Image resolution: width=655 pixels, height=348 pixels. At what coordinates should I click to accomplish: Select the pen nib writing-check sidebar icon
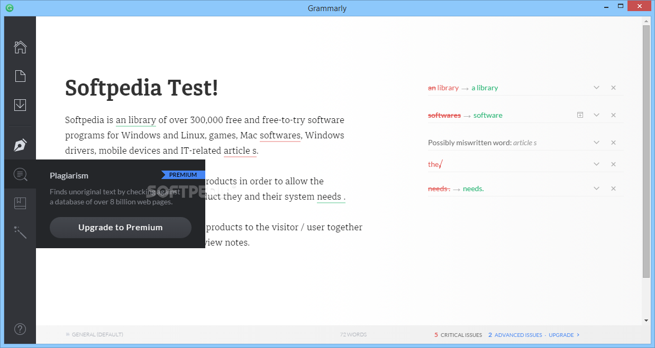tap(20, 145)
